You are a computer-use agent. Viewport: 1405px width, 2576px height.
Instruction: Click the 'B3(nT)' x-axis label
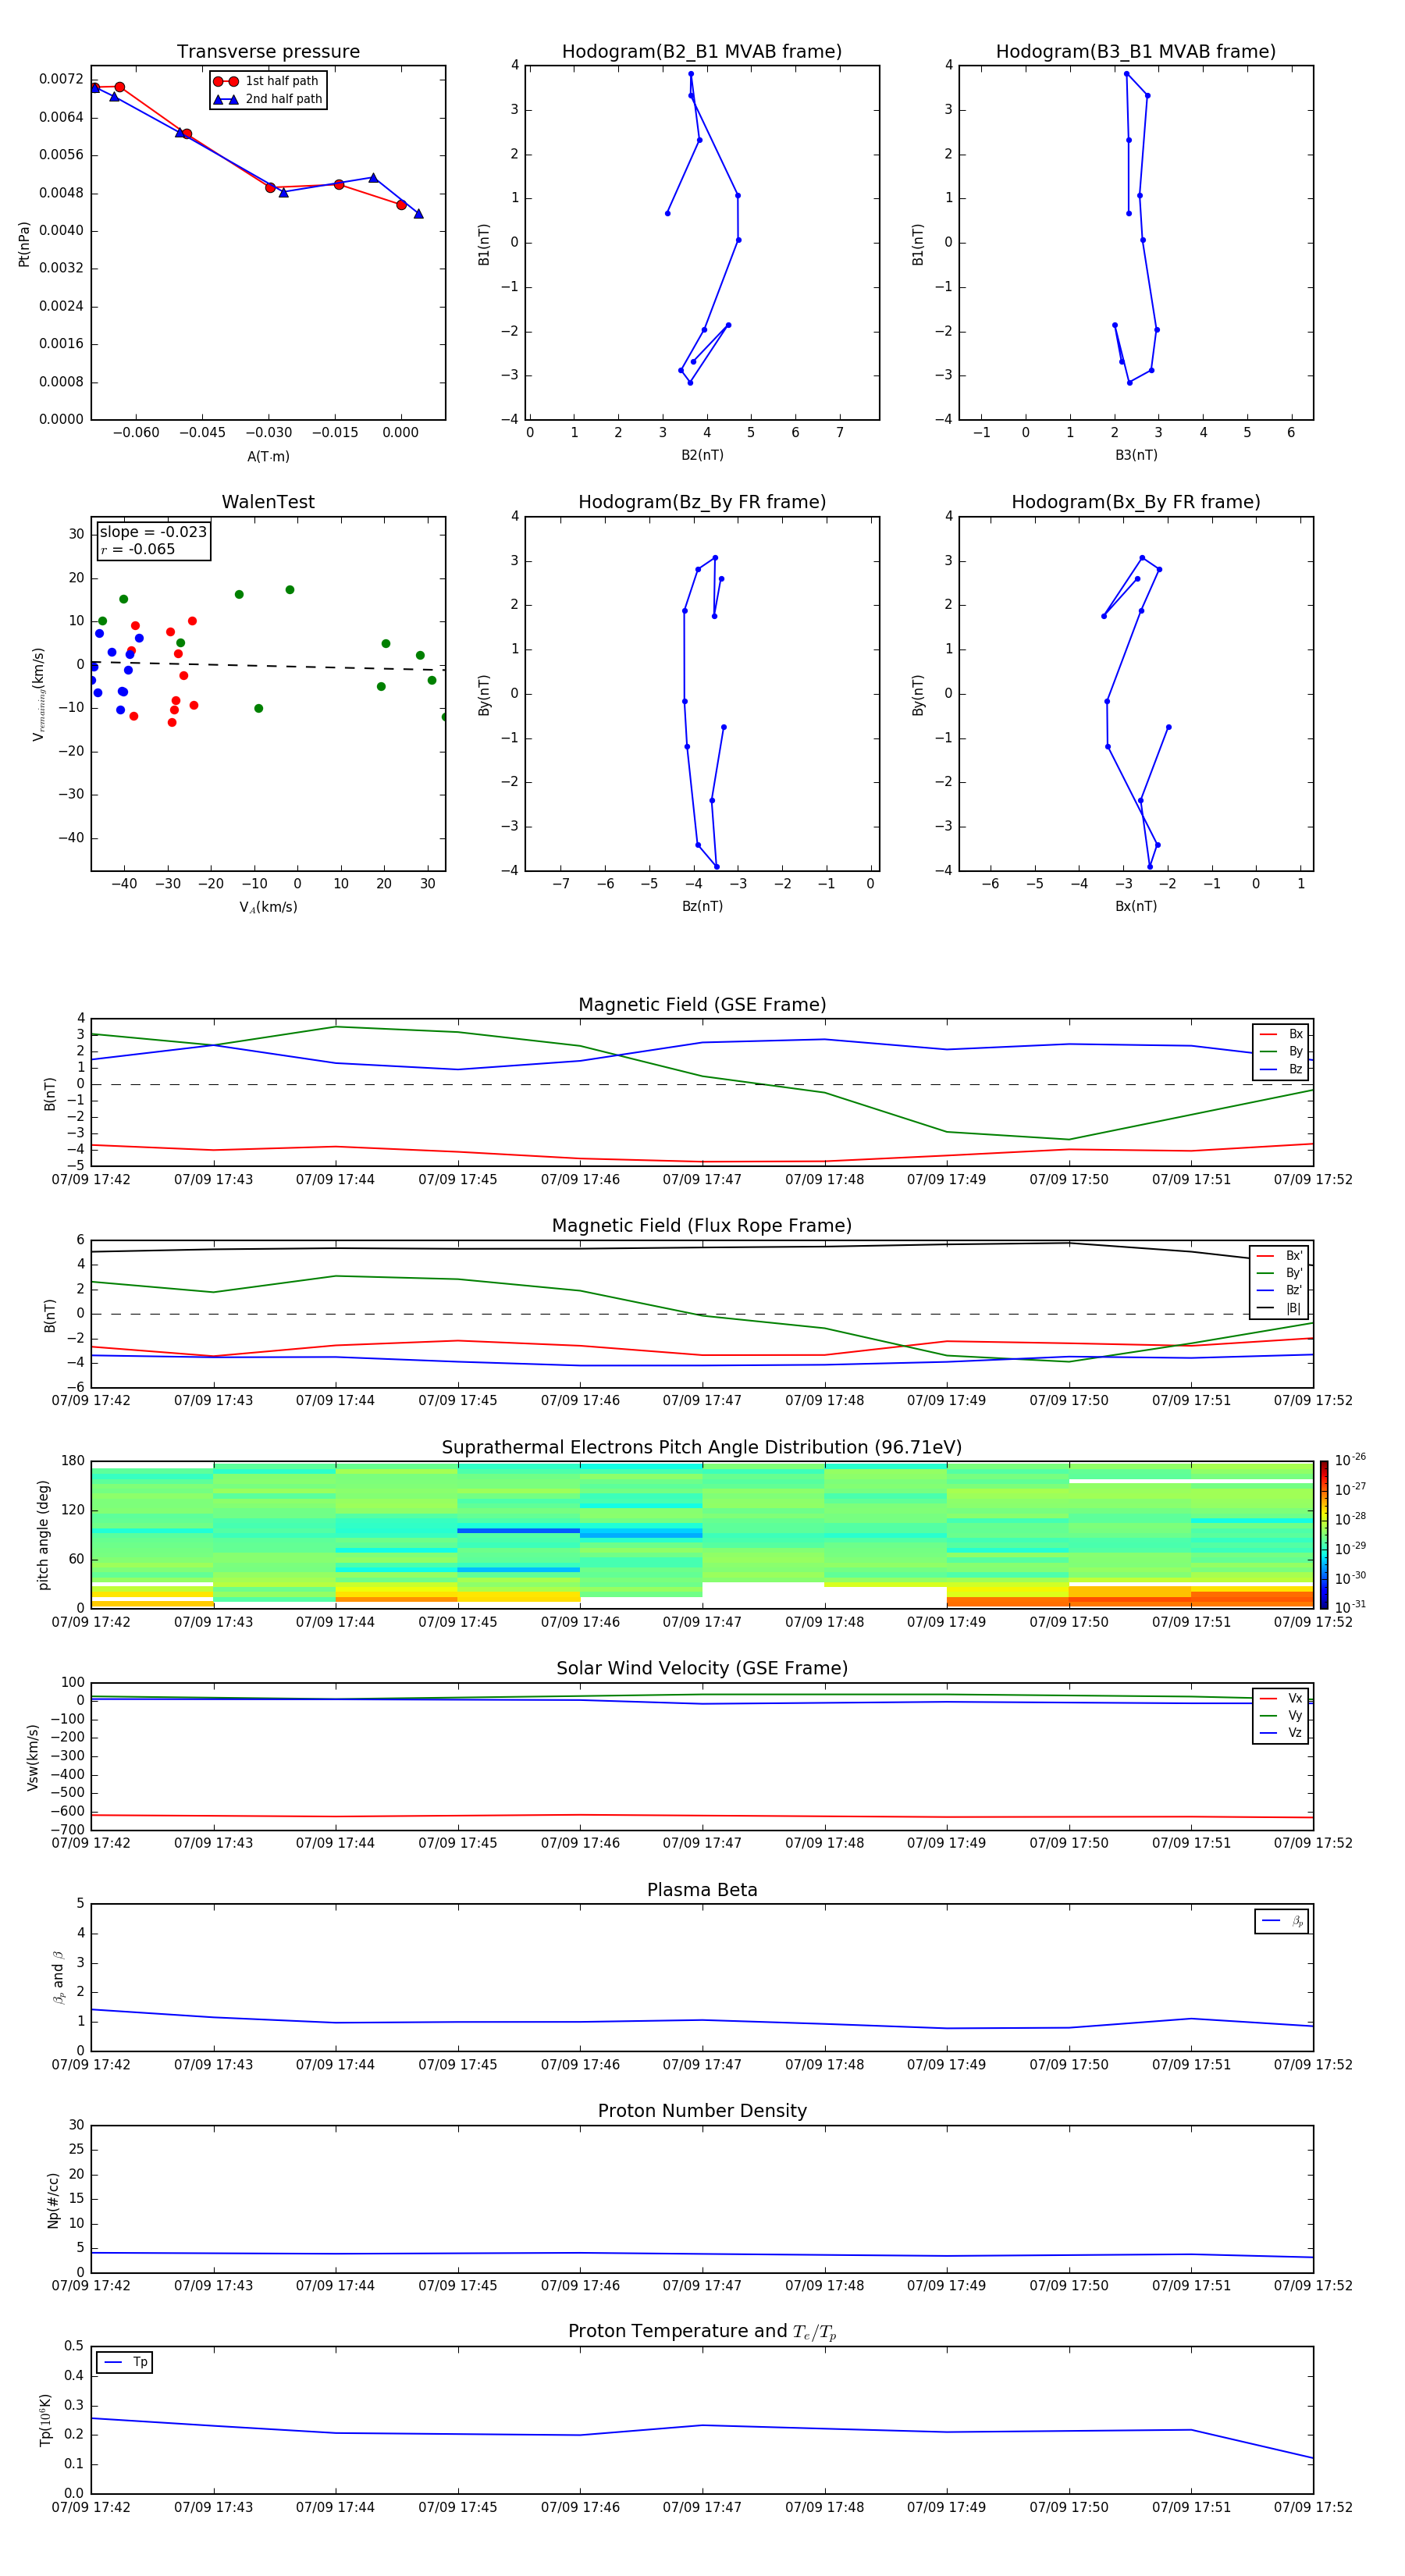pyautogui.click(x=1136, y=455)
